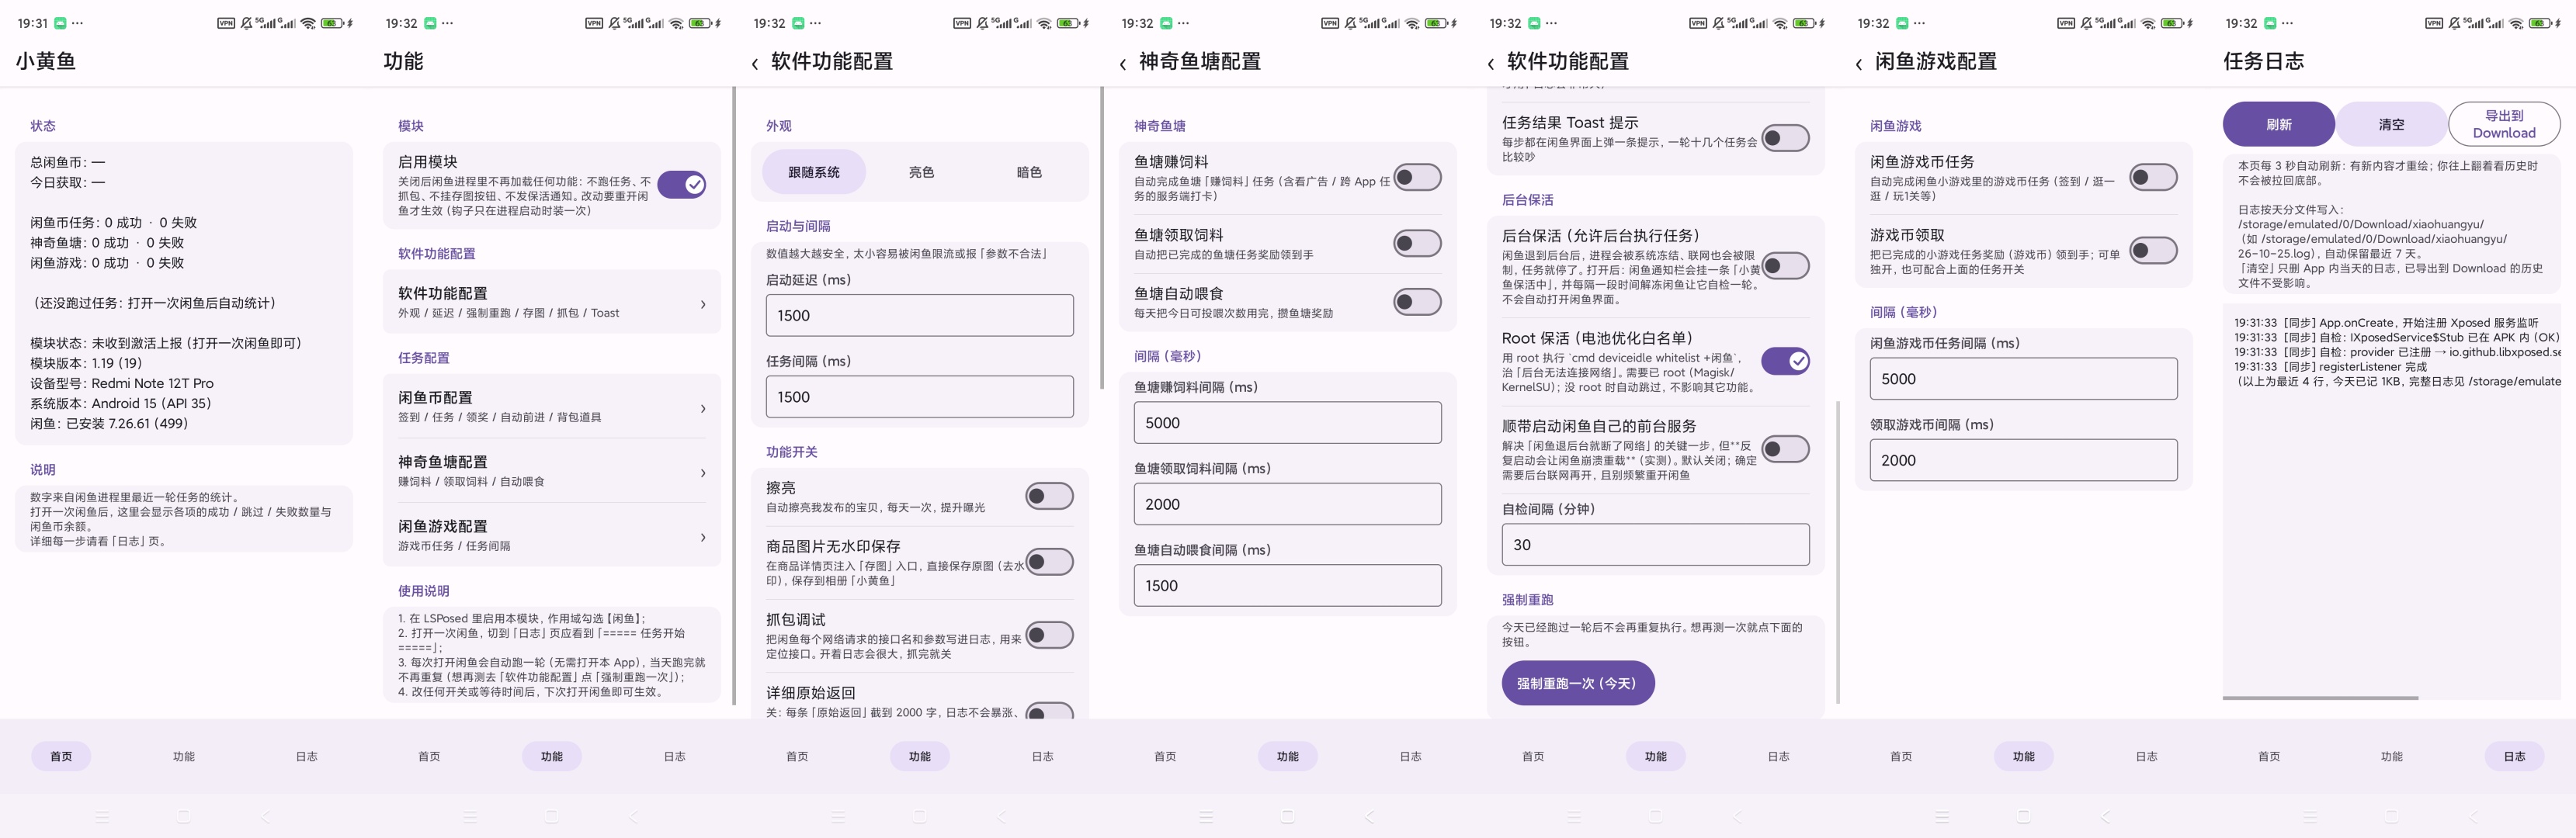
Task: Click vertical scrollbar beside 自检间隔 section
Action: [1838, 552]
